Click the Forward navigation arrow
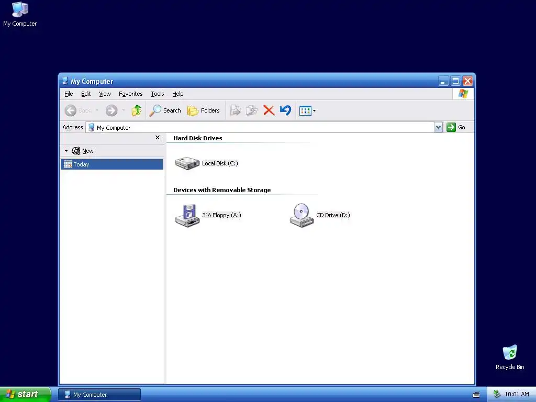 click(111, 110)
